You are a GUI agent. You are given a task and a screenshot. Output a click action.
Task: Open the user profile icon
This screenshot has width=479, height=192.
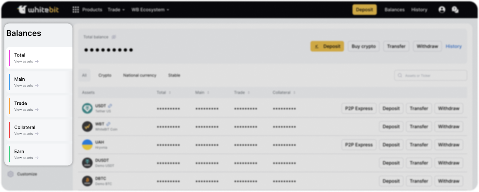[x=442, y=10]
